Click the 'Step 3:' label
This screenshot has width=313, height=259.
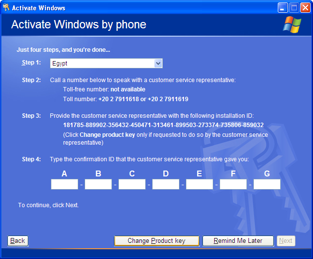click(31, 116)
